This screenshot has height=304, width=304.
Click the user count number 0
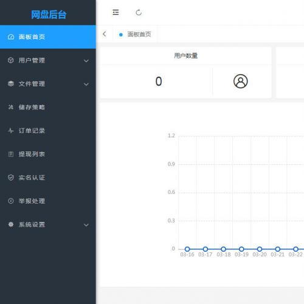pos(159,81)
